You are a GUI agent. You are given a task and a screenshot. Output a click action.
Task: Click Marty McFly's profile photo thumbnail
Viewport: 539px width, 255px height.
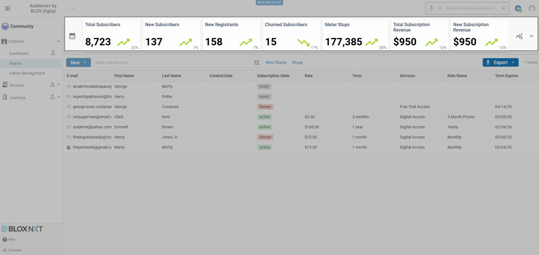pyautogui.click(x=69, y=147)
